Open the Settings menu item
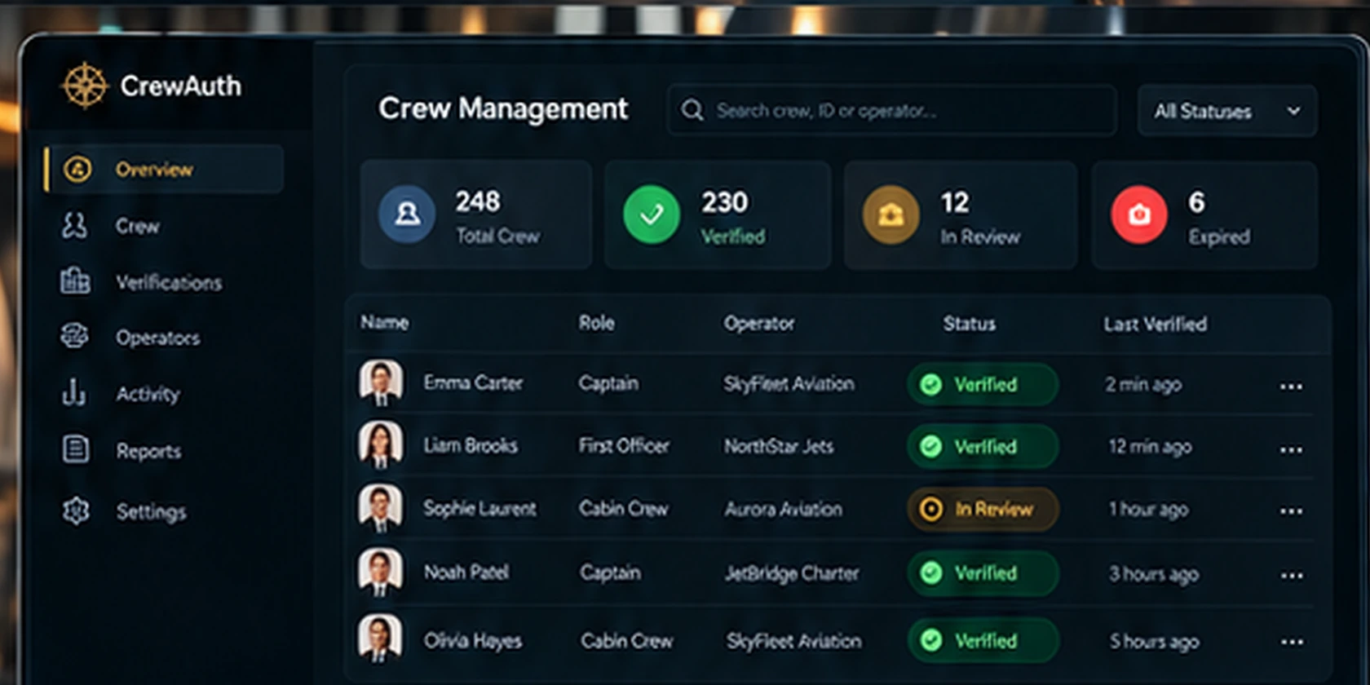This screenshot has height=685, width=1370. pos(151,512)
